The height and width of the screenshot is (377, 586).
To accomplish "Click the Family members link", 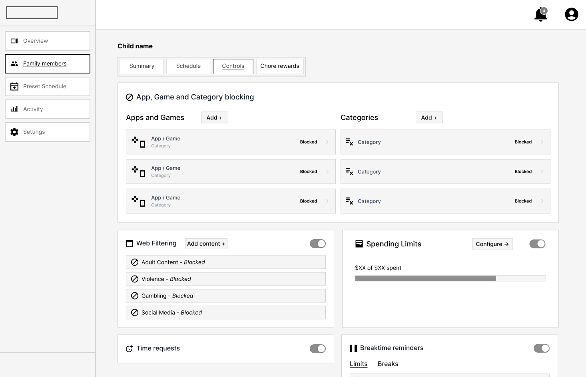I will 45,63.
